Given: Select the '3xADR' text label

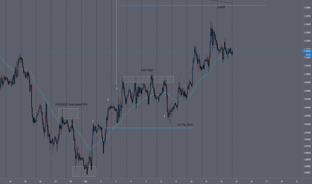Looking at the screenshot, I should point(221,7).
